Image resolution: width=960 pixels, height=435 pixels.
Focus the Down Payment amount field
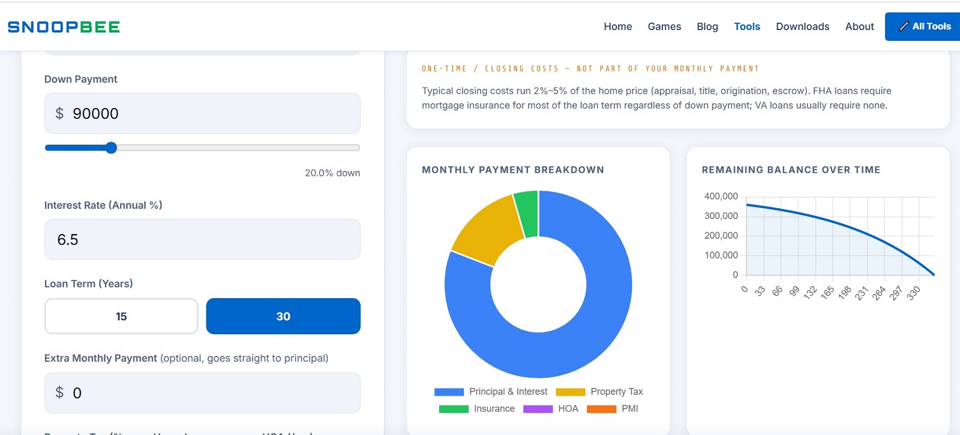coord(202,113)
